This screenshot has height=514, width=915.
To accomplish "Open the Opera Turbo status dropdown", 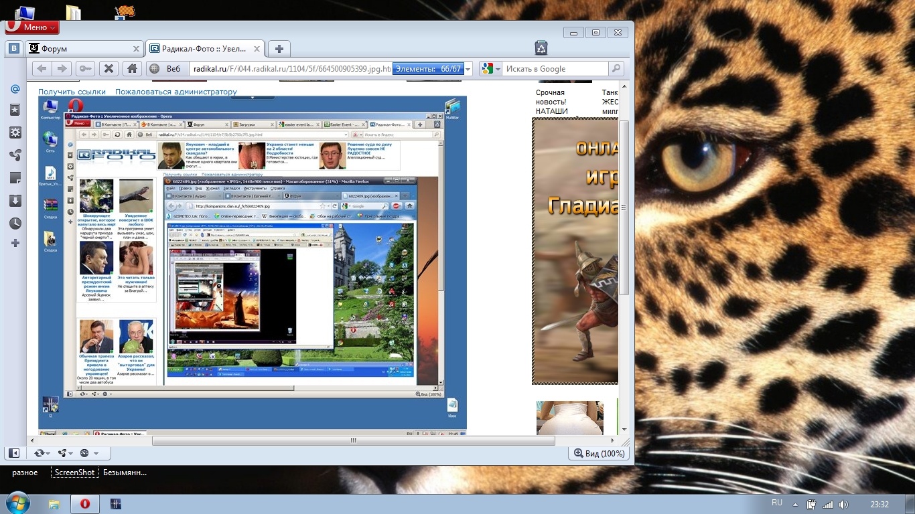I will point(88,453).
